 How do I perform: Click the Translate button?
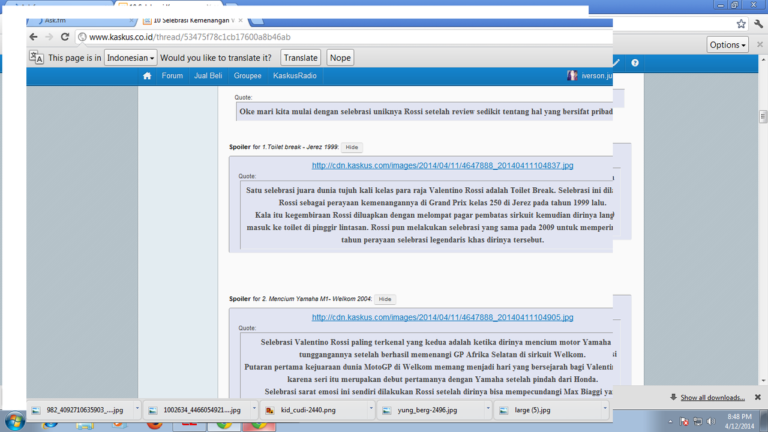(301, 58)
